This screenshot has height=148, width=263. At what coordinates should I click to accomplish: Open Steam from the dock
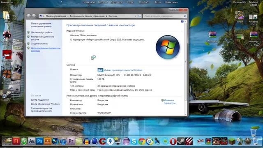click(181, 141)
